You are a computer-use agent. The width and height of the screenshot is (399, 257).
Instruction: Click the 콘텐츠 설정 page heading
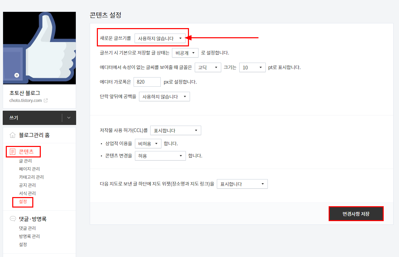coord(105,15)
